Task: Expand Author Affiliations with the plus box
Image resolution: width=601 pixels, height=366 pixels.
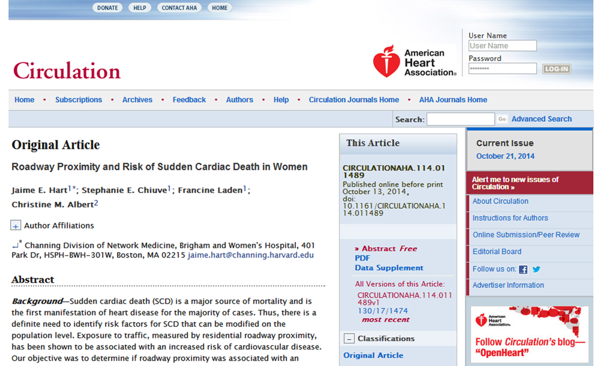Action: (16, 226)
